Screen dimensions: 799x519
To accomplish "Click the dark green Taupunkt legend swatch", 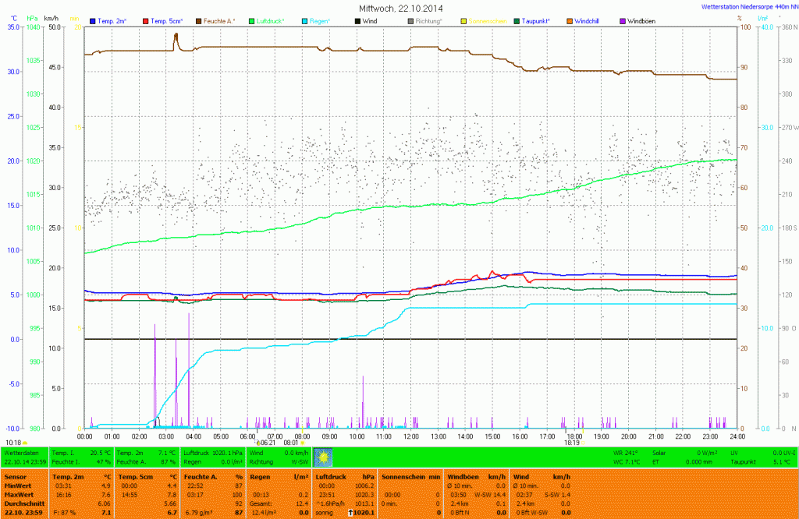I will pyautogui.click(x=517, y=20).
